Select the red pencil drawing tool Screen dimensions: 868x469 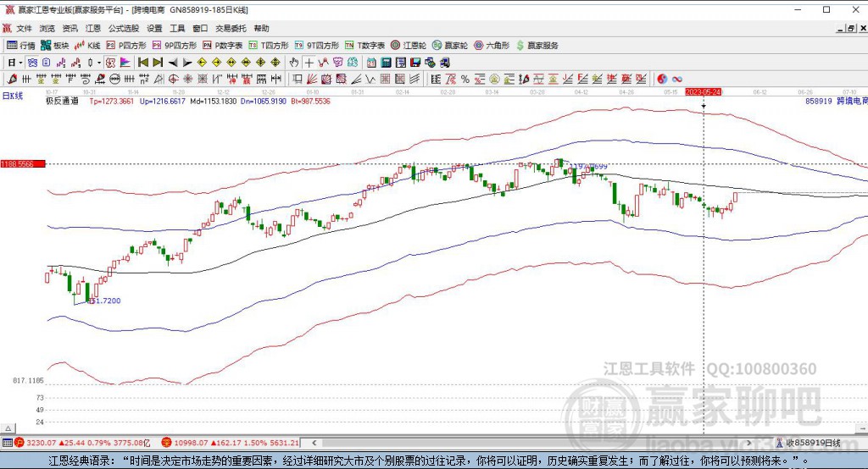(12, 79)
